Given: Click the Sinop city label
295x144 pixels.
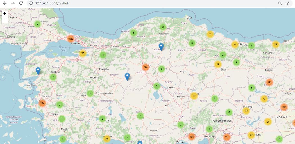Looking at the screenshot, I should [x=189, y=18].
